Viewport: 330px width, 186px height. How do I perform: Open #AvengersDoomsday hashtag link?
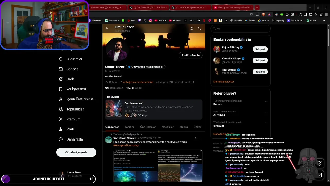[x=126, y=145]
